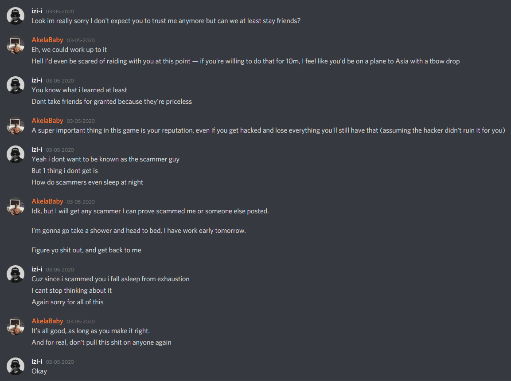Open AkelaBaby's avatar next to "Eh, we could work"
This screenshot has width=511, height=381.
tap(16, 45)
